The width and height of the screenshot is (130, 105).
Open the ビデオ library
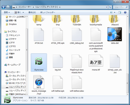(10, 43)
